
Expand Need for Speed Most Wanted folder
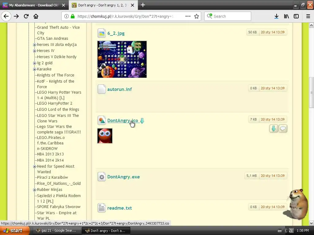[34, 166]
